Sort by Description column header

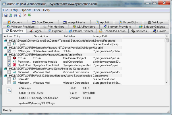(x=47, y=36)
